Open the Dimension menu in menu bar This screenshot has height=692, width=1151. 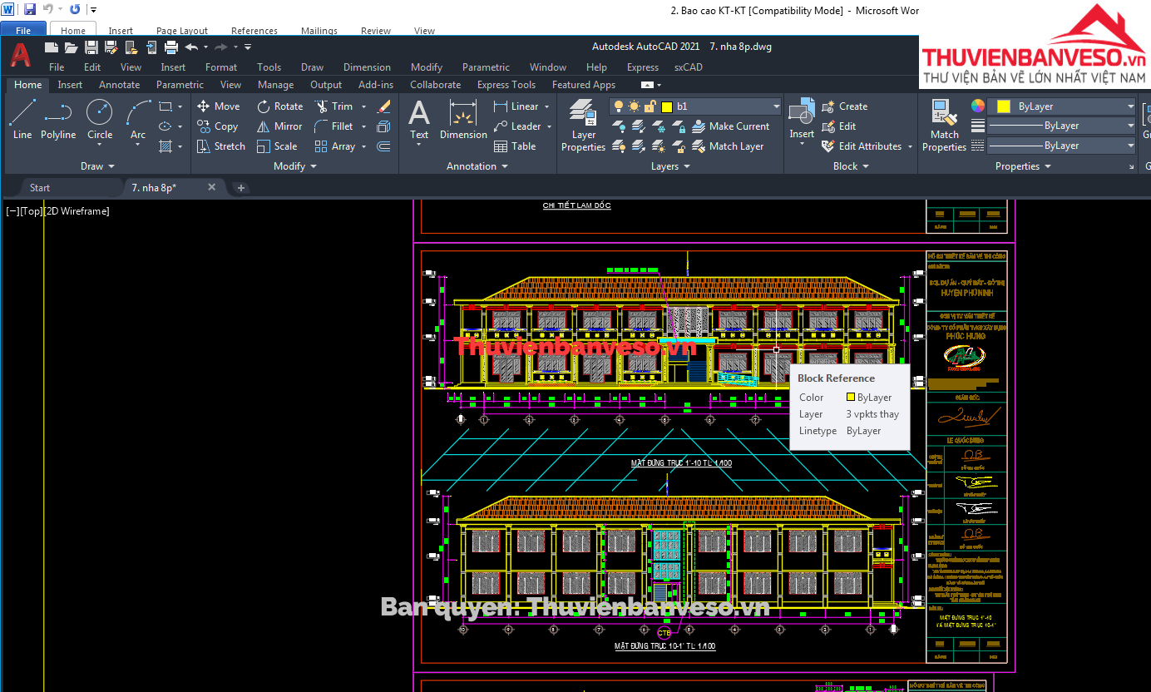pyautogui.click(x=367, y=67)
